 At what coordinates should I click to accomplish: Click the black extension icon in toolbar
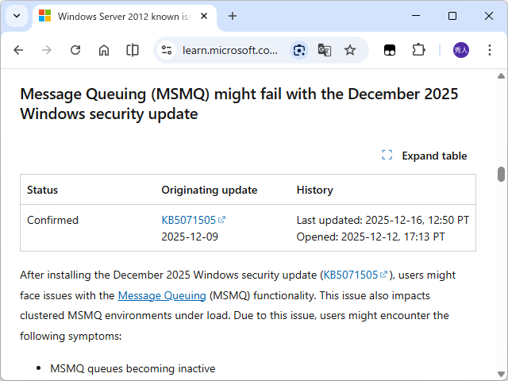(390, 50)
